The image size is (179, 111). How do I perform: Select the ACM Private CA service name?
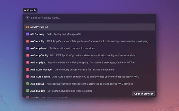(x=39, y=27)
